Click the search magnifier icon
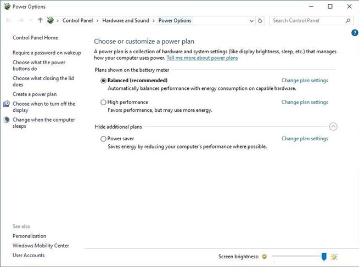Image resolution: width=359 pixels, height=267 pixels. pyautogui.click(x=348, y=21)
